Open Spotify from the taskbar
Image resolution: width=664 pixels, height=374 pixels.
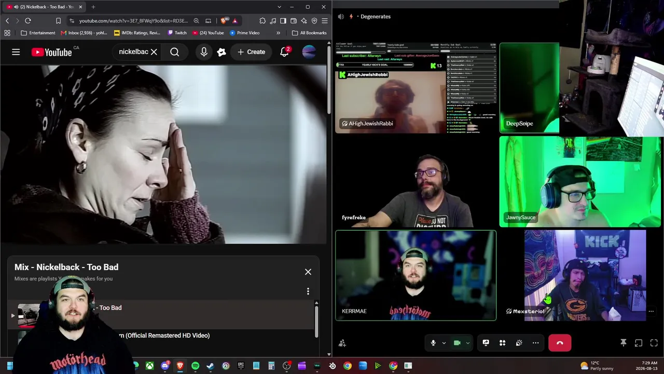point(195,366)
